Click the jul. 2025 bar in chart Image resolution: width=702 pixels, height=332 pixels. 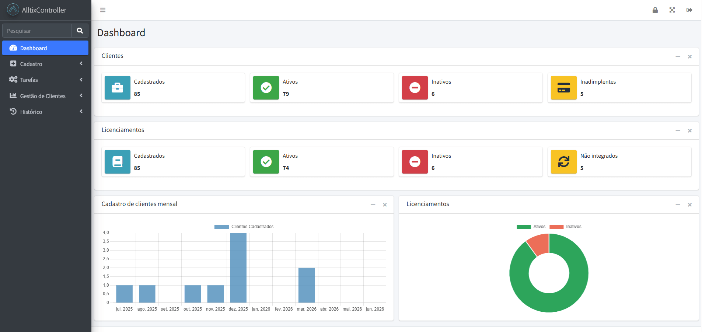point(124,294)
